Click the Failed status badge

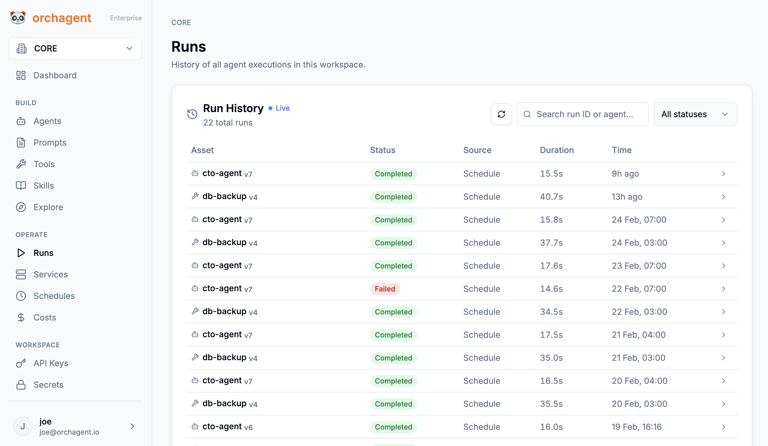tap(385, 289)
